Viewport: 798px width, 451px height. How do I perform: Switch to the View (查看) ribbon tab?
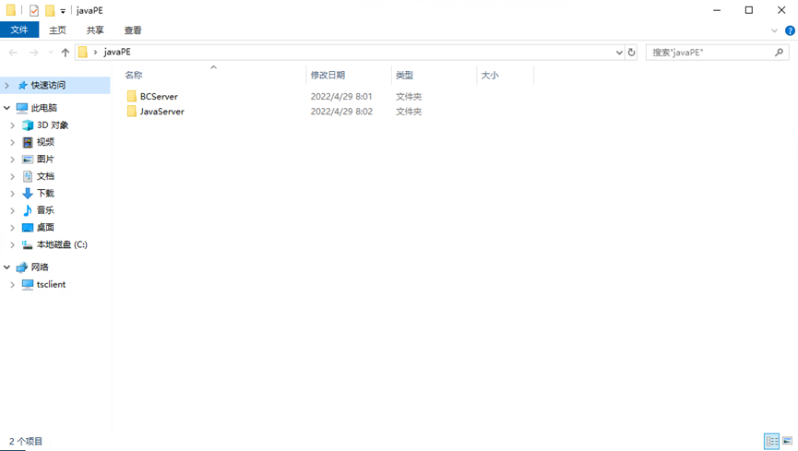coord(133,30)
